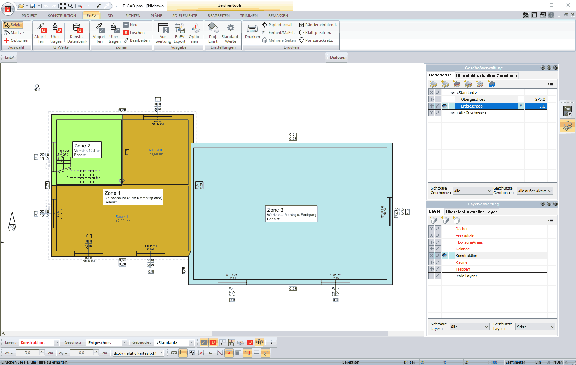Open the Konstr.-Datenbank construction database

77,33
